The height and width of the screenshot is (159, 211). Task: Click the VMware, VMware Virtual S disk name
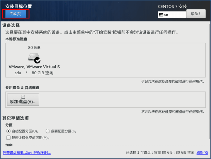click(x=34, y=67)
